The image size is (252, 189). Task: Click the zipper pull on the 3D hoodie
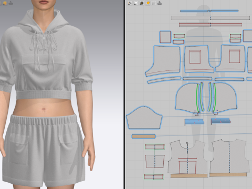[44, 37]
